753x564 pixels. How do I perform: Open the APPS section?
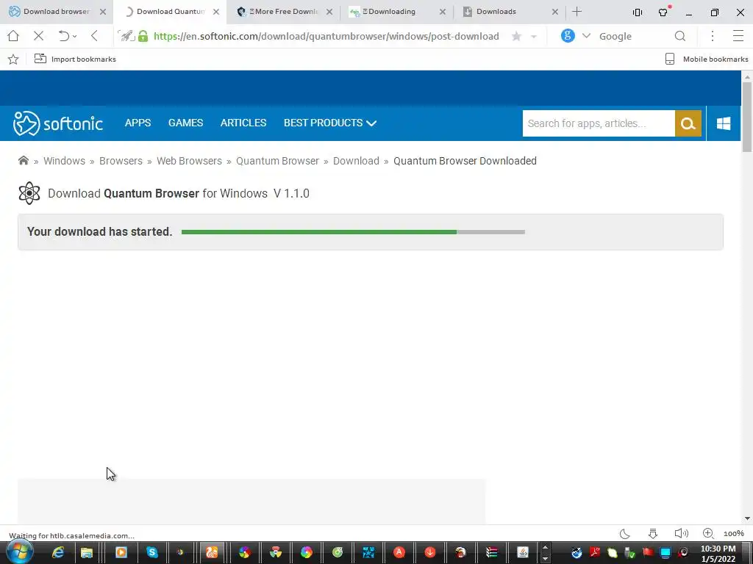pos(138,123)
